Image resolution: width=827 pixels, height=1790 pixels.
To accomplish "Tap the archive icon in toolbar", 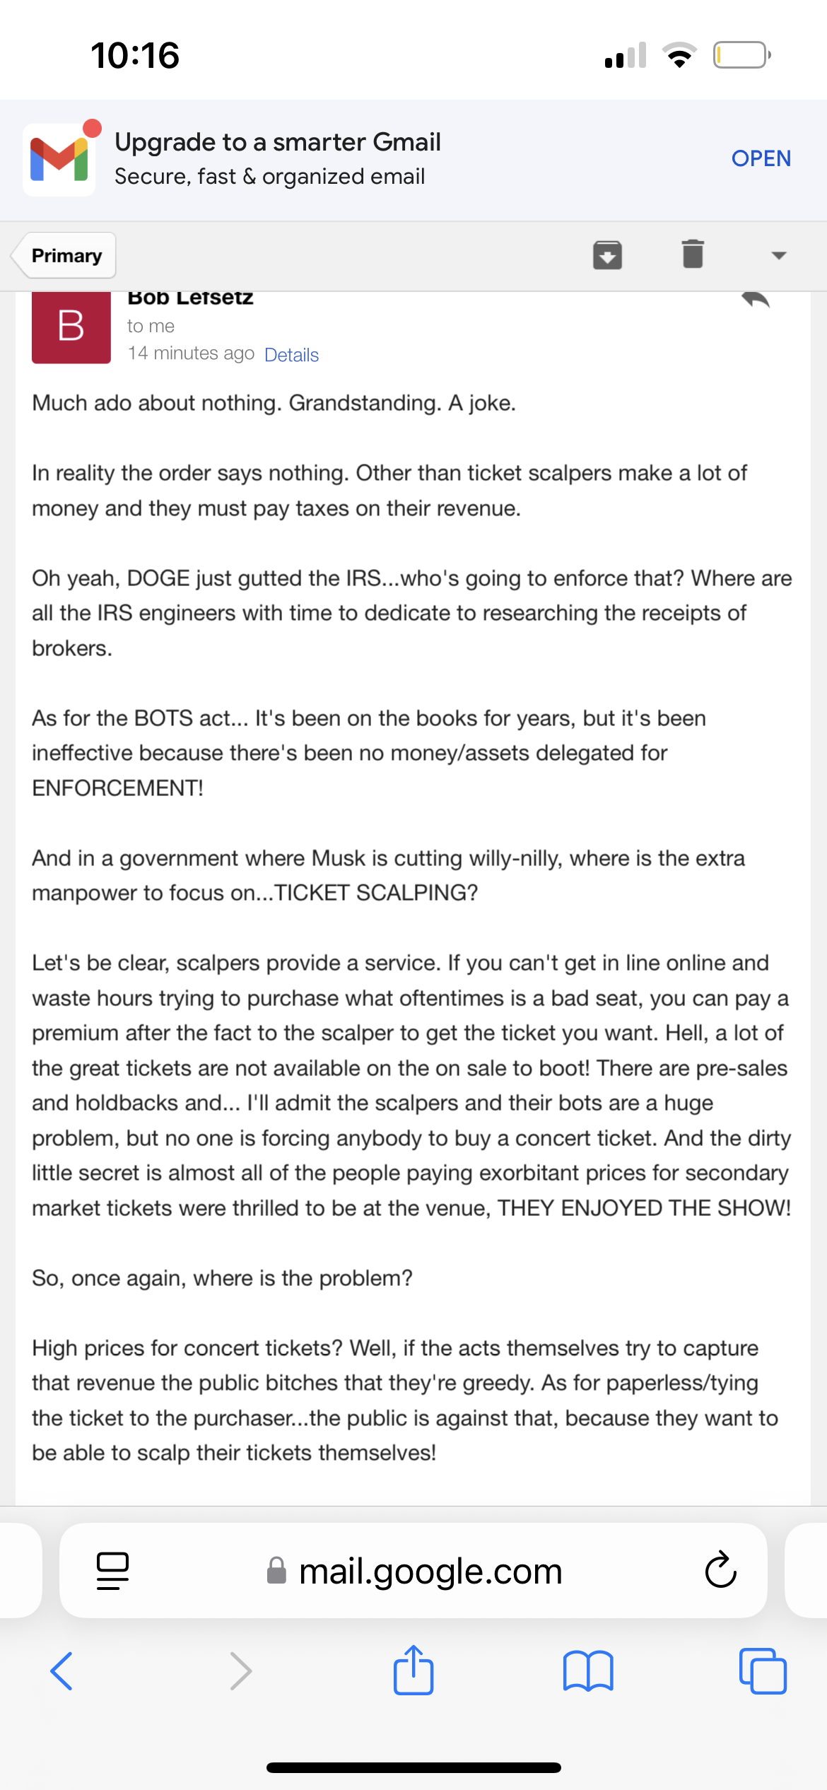I will 607,255.
